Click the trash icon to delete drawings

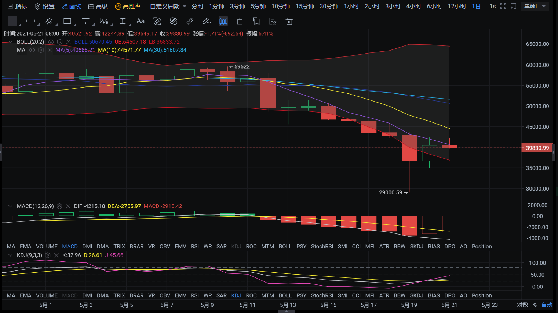pos(289,21)
